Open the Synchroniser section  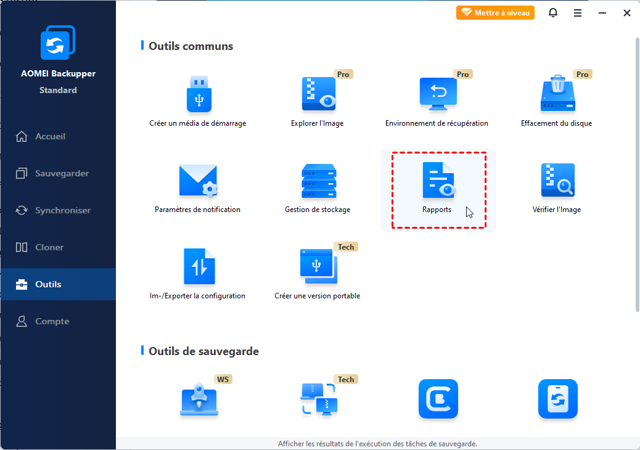point(58,211)
